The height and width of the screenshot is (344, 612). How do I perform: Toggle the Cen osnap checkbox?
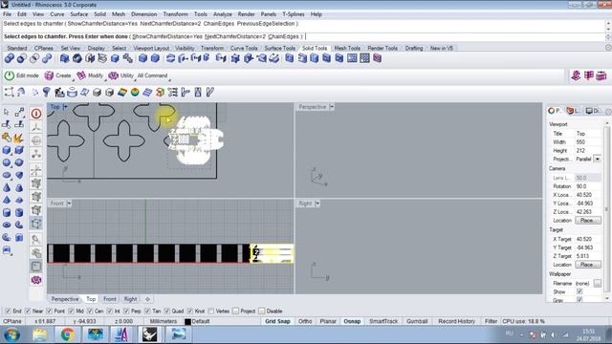[90, 312]
